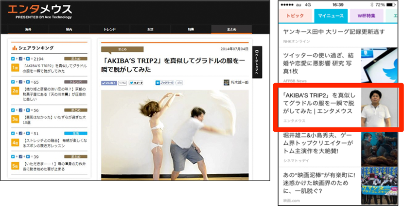
Task: Click the Hatena ブックマーク button
Action: [x=165, y=83]
